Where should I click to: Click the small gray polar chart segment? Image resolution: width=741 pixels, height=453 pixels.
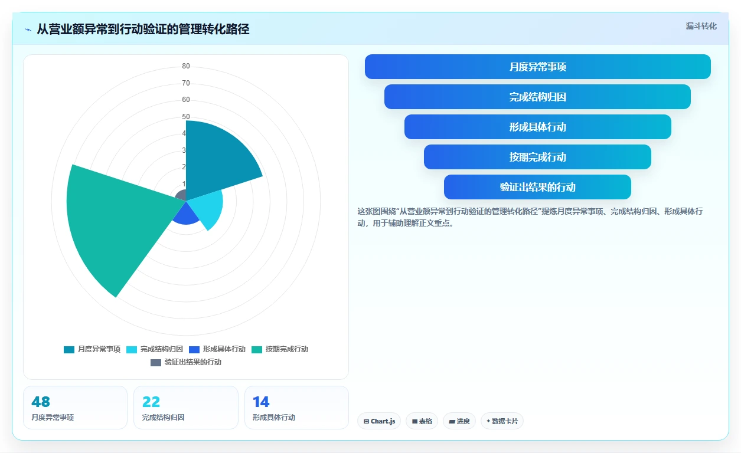point(182,196)
